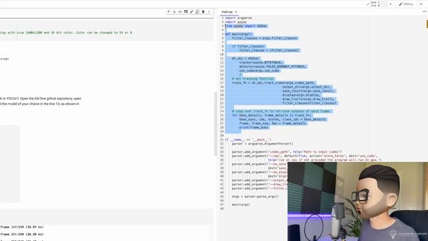Viewport: 428px width, 241px height.
Task: Click the 'Loop over track_fn' comment line
Action: (281, 111)
